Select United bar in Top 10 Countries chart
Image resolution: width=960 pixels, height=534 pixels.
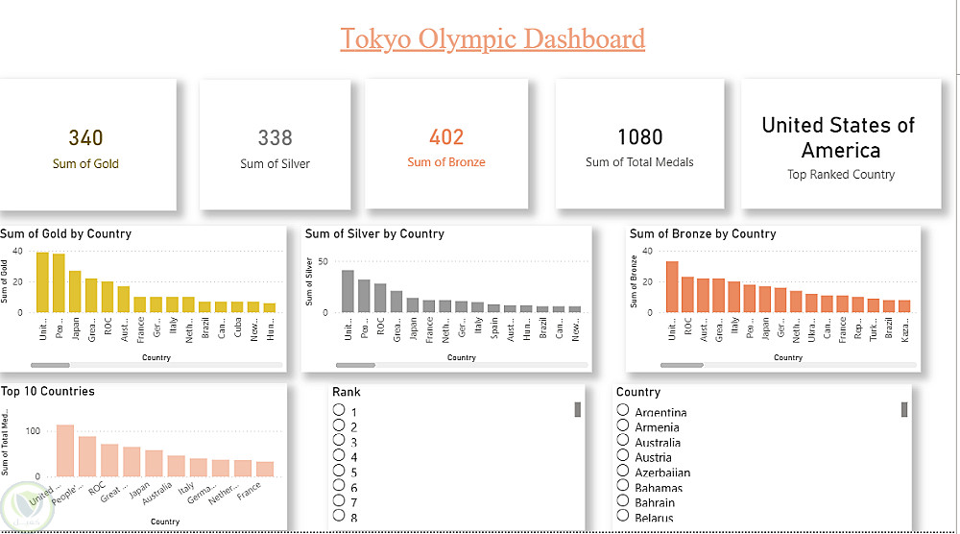point(65,450)
